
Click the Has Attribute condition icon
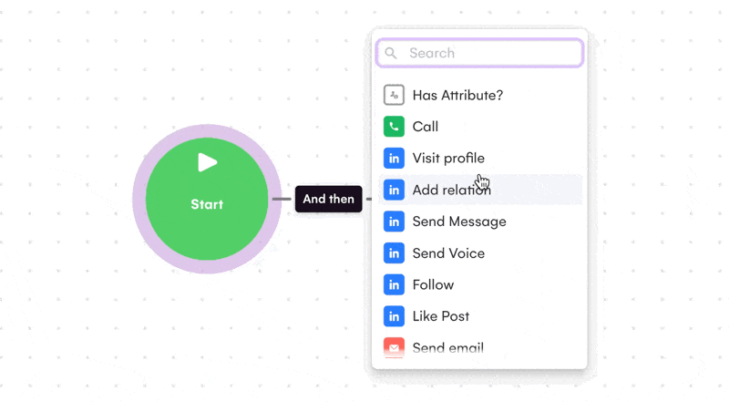394,95
